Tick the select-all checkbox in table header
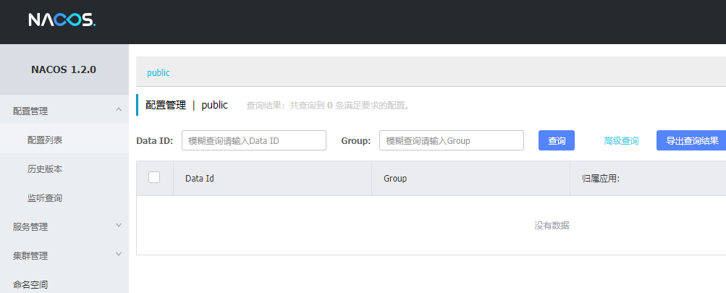 [154, 177]
